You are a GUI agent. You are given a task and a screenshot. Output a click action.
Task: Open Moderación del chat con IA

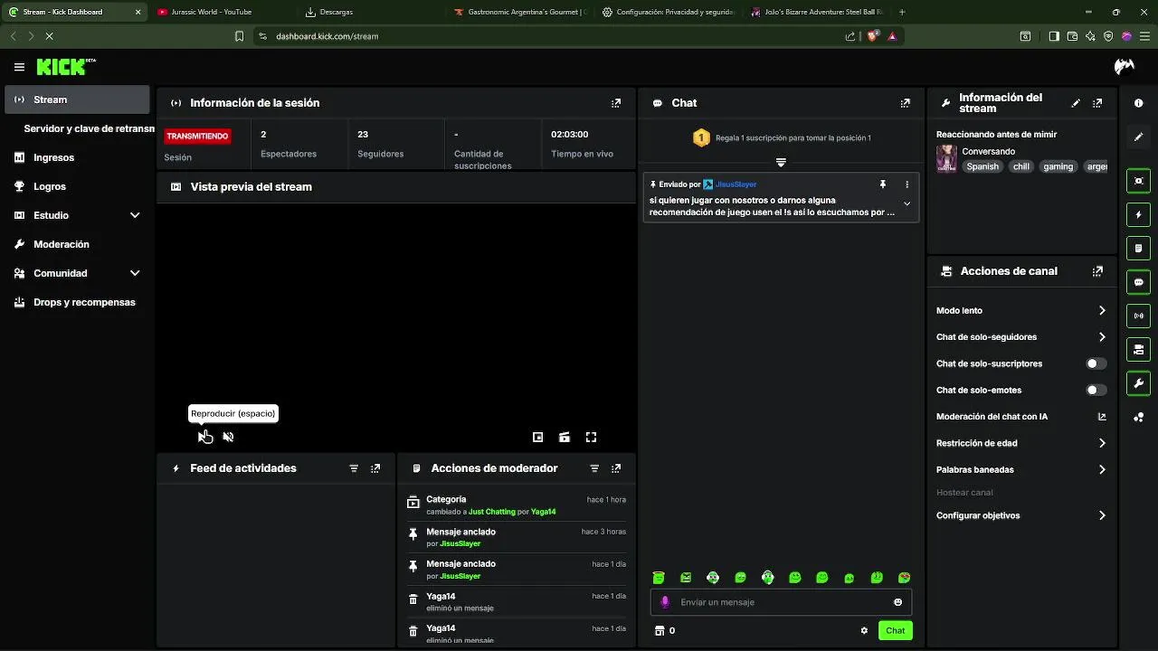[x=1021, y=417]
